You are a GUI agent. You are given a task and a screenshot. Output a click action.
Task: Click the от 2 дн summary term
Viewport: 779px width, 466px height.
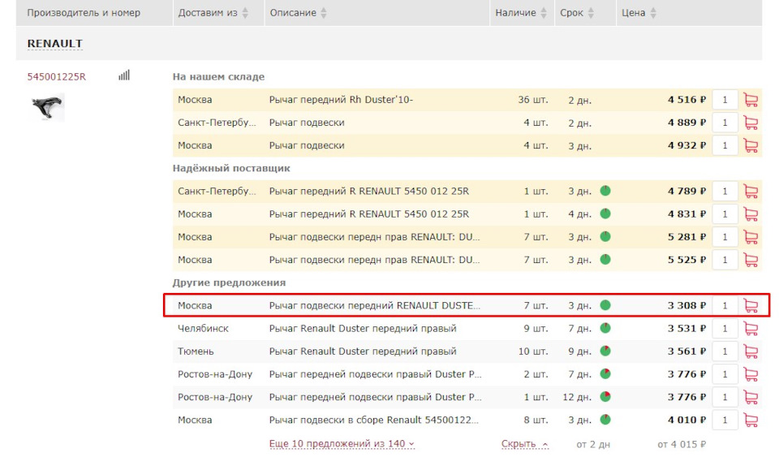pos(593,444)
